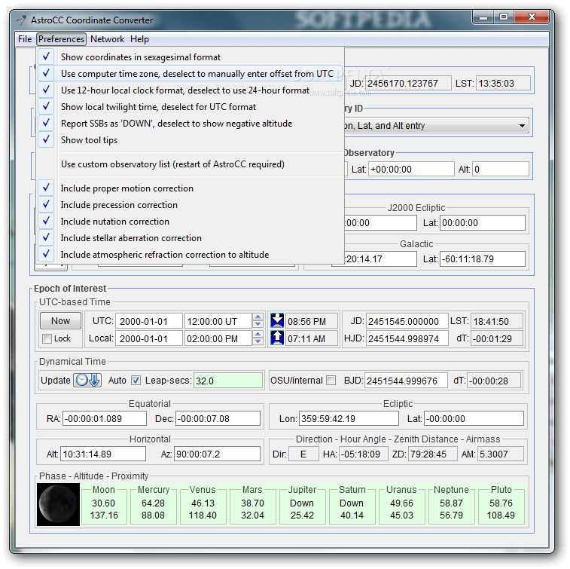Click the sunrise twilight icon beside 07:11 AM
Viewport: 570px width, 569px height.
(277, 338)
